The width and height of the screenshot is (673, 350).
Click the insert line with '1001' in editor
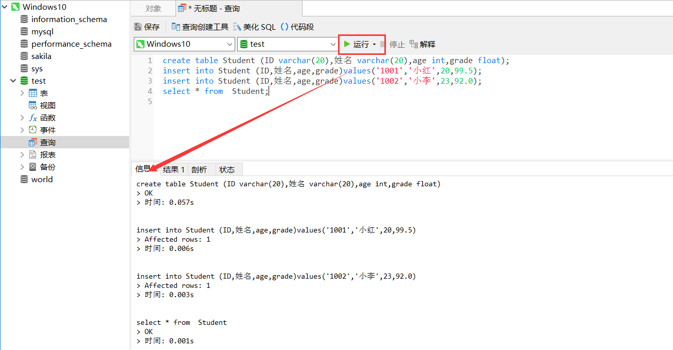coord(322,71)
